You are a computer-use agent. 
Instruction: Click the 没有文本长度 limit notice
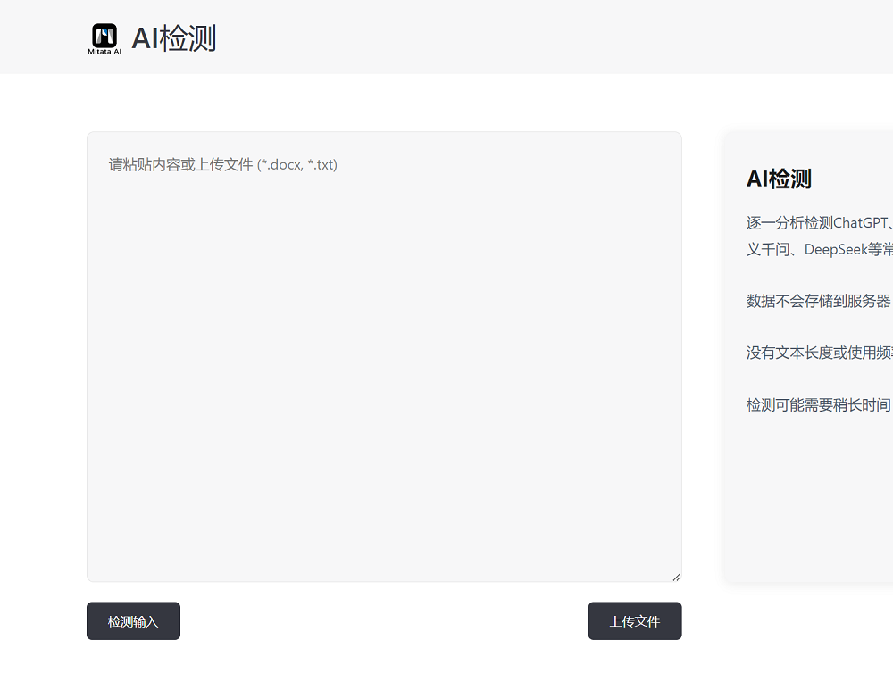(x=819, y=353)
